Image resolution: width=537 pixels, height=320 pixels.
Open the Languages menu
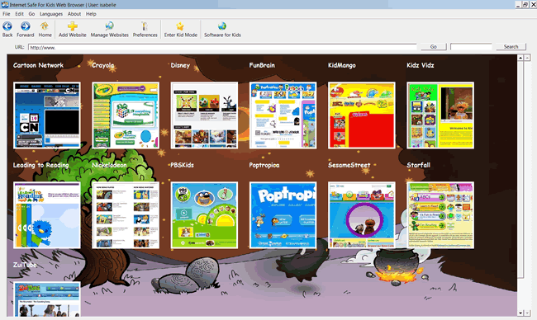[x=51, y=14]
